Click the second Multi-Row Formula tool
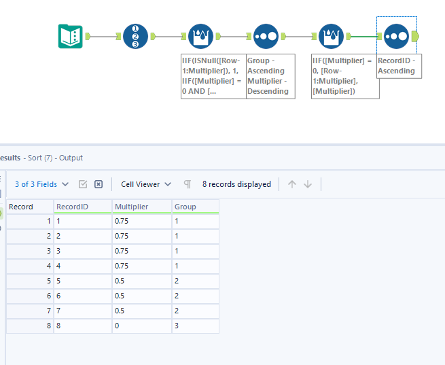 tap(331, 36)
